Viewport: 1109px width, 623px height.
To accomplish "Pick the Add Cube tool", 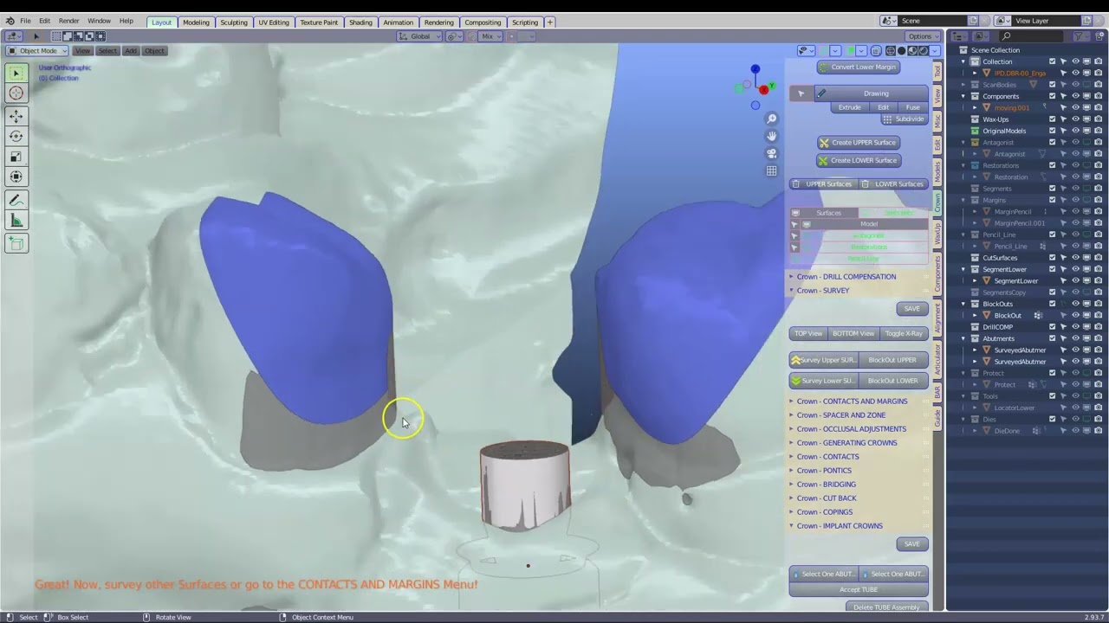I will click(16, 243).
